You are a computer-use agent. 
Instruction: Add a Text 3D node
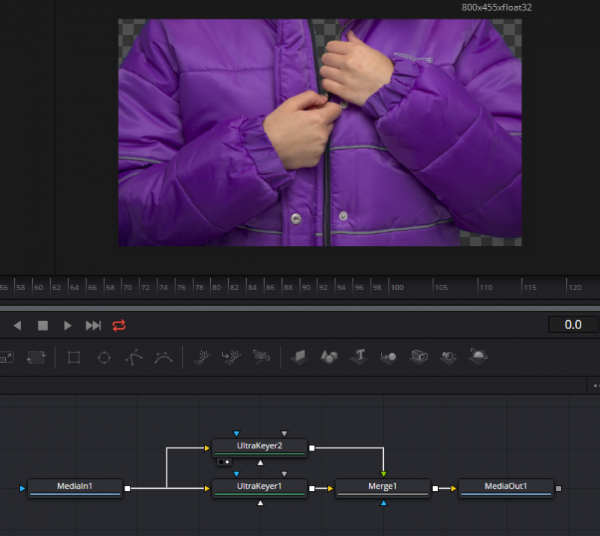[359, 358]
